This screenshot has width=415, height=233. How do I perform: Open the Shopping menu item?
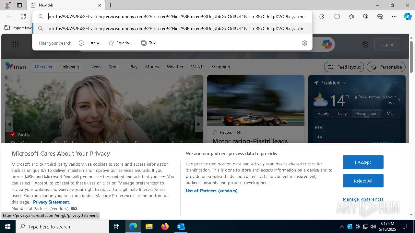[x=220, y=67]
